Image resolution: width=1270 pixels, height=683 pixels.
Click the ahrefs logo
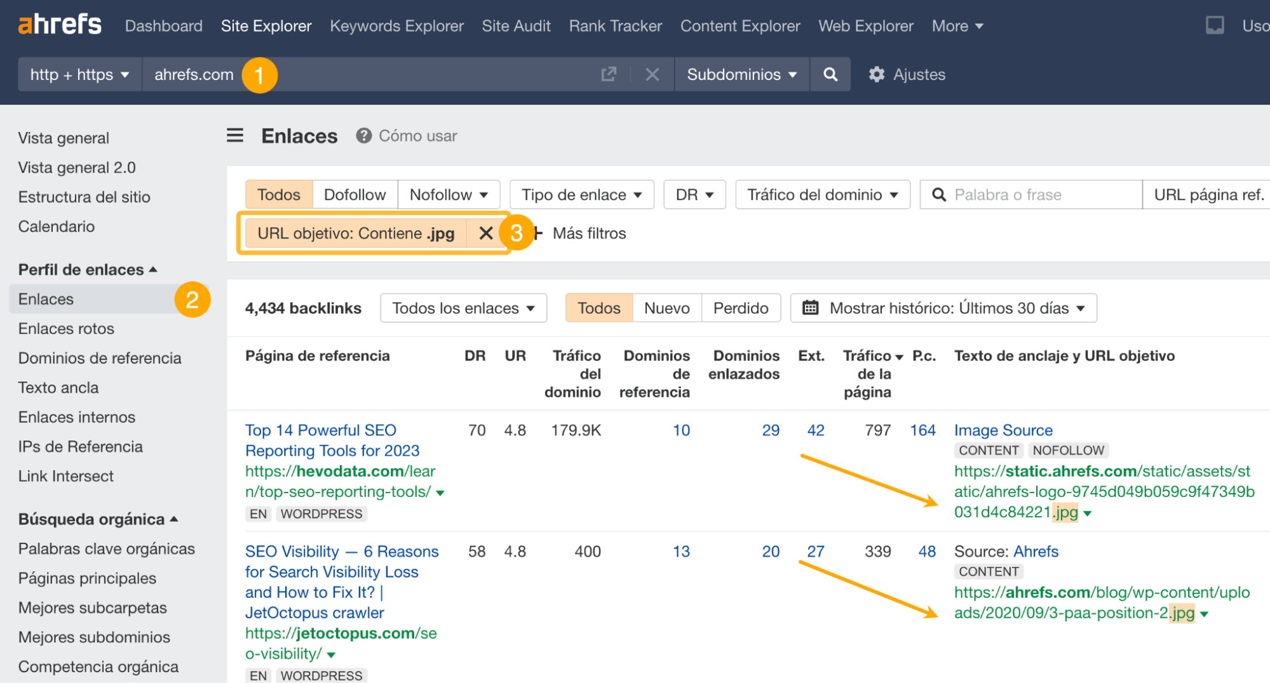tap(59, 24)
